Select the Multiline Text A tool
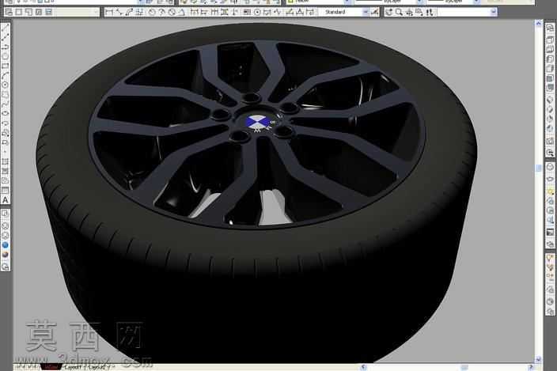The image size is (557, 371). [5, 200]
